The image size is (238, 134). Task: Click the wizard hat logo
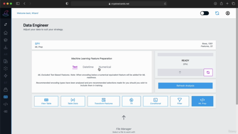click(x=6, y=13)
